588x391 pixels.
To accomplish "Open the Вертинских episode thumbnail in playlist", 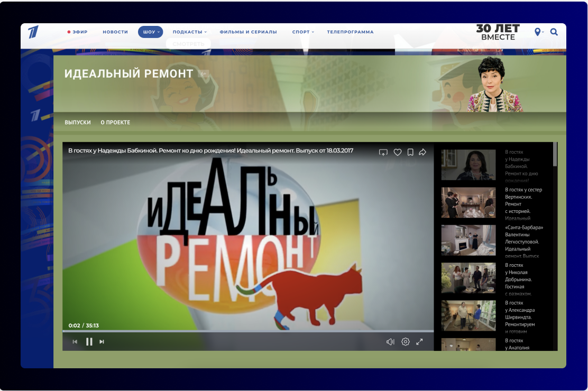I will point(468,202).
